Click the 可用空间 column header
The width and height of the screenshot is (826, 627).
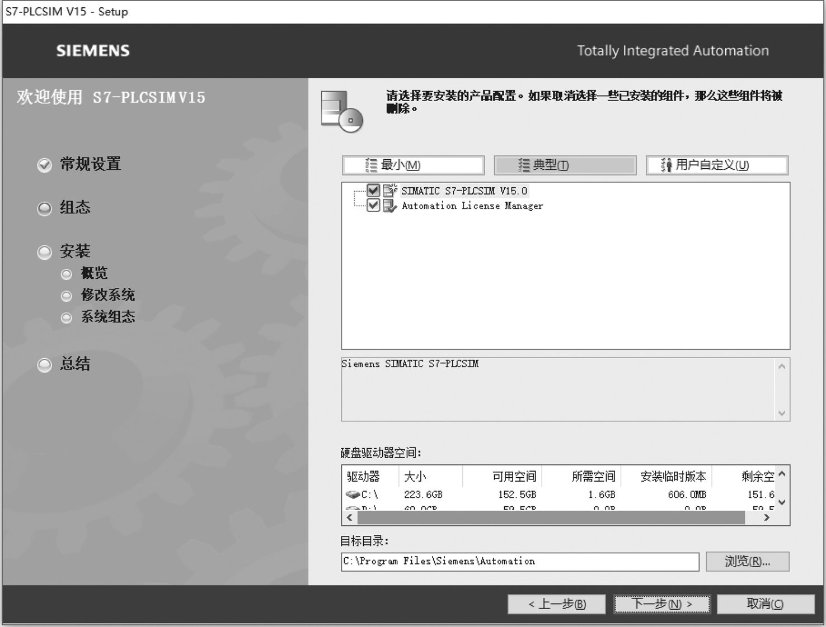(x=502, y=477)
